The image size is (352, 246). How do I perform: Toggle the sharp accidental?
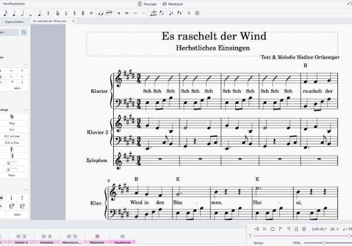83,12
